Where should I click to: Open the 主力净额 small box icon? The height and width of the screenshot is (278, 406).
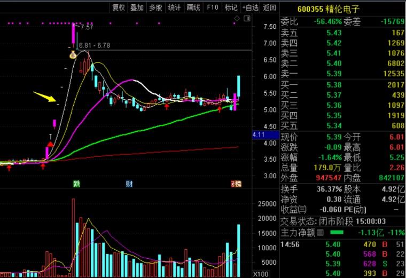coord(321,233)
